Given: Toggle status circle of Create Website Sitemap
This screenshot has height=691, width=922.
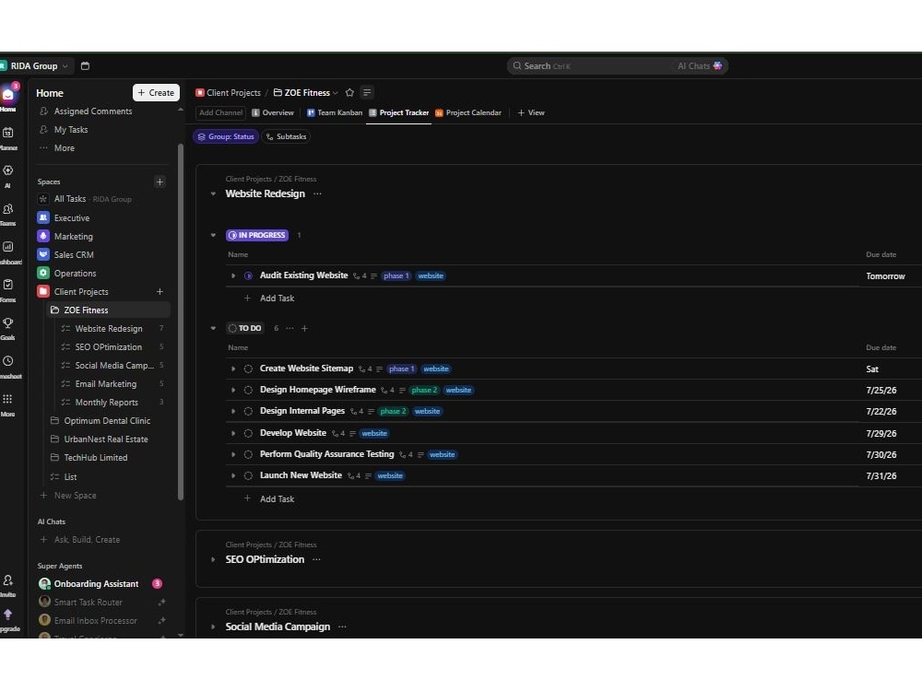Looking at the screenshot, I should click(248, 369).
